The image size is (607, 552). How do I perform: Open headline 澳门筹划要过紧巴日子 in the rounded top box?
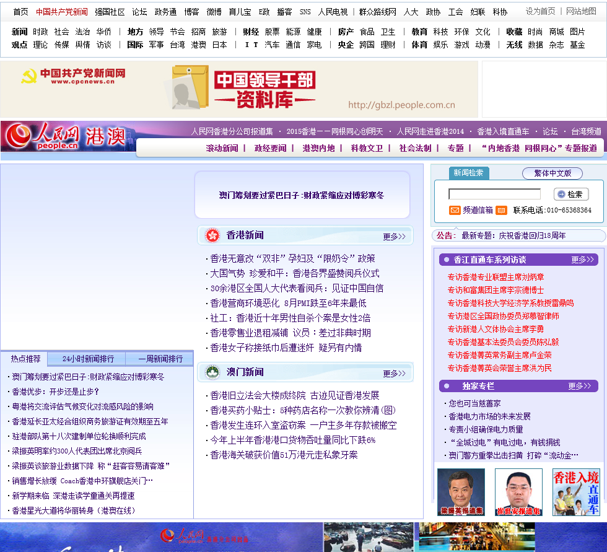point(301,196)
